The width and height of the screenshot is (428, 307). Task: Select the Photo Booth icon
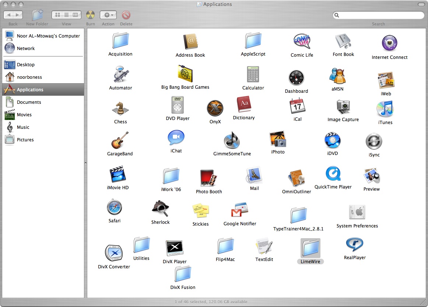pyautogui.click(x=208, y=178)
